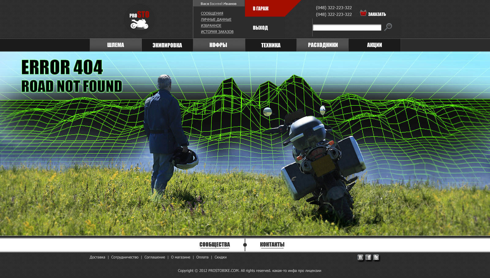Image resolution: width=490 pixels, height=278 pixels.
Task: Click the Оплата footer link
Action: click(202, 257)
